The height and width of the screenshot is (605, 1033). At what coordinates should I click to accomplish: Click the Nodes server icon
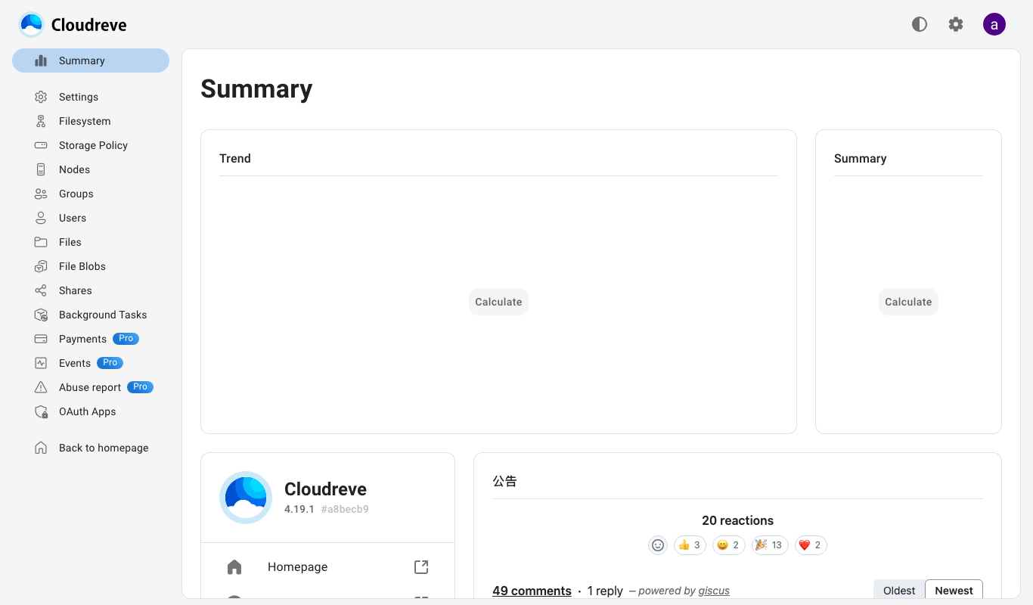click(x=41, y=169)
